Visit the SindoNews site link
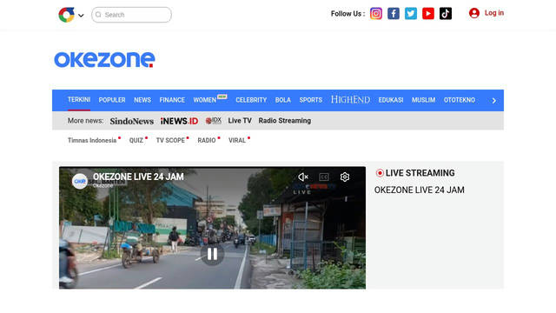The width and height of the screenshot is (556, 313). (x=131, y=121)
